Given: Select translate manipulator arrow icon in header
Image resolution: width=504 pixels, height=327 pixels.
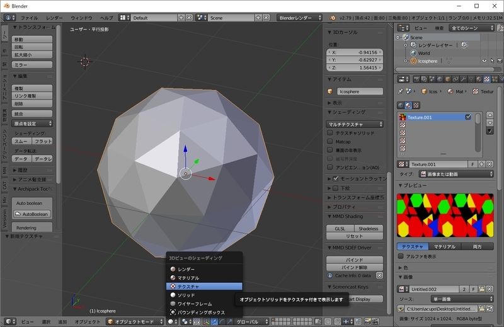Looking at the screenshot, I should pyautogui.click(x=214, y=321).
